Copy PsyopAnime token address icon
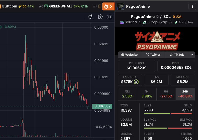Viewport: 198px width, 140px height. (157, 17)
